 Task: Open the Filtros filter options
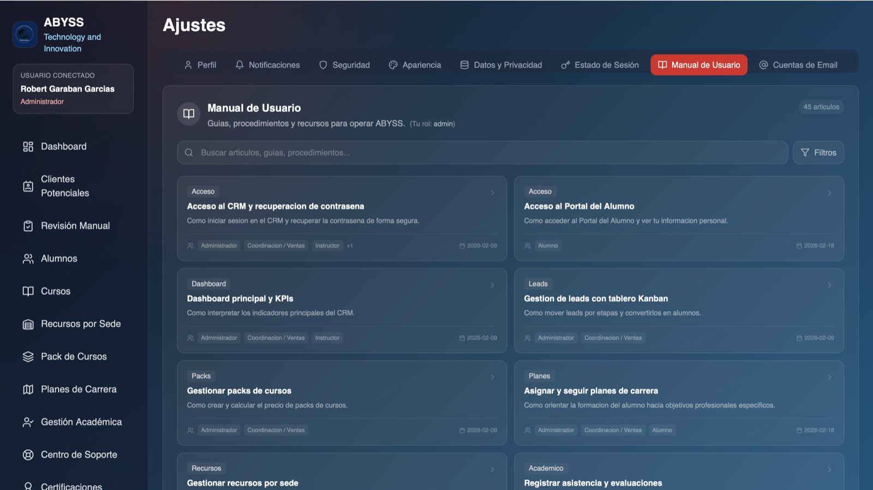click(x=818, y=153)
